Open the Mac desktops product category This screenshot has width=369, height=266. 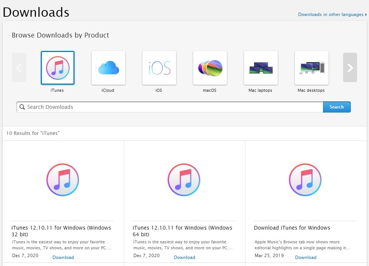click(312, 68)
